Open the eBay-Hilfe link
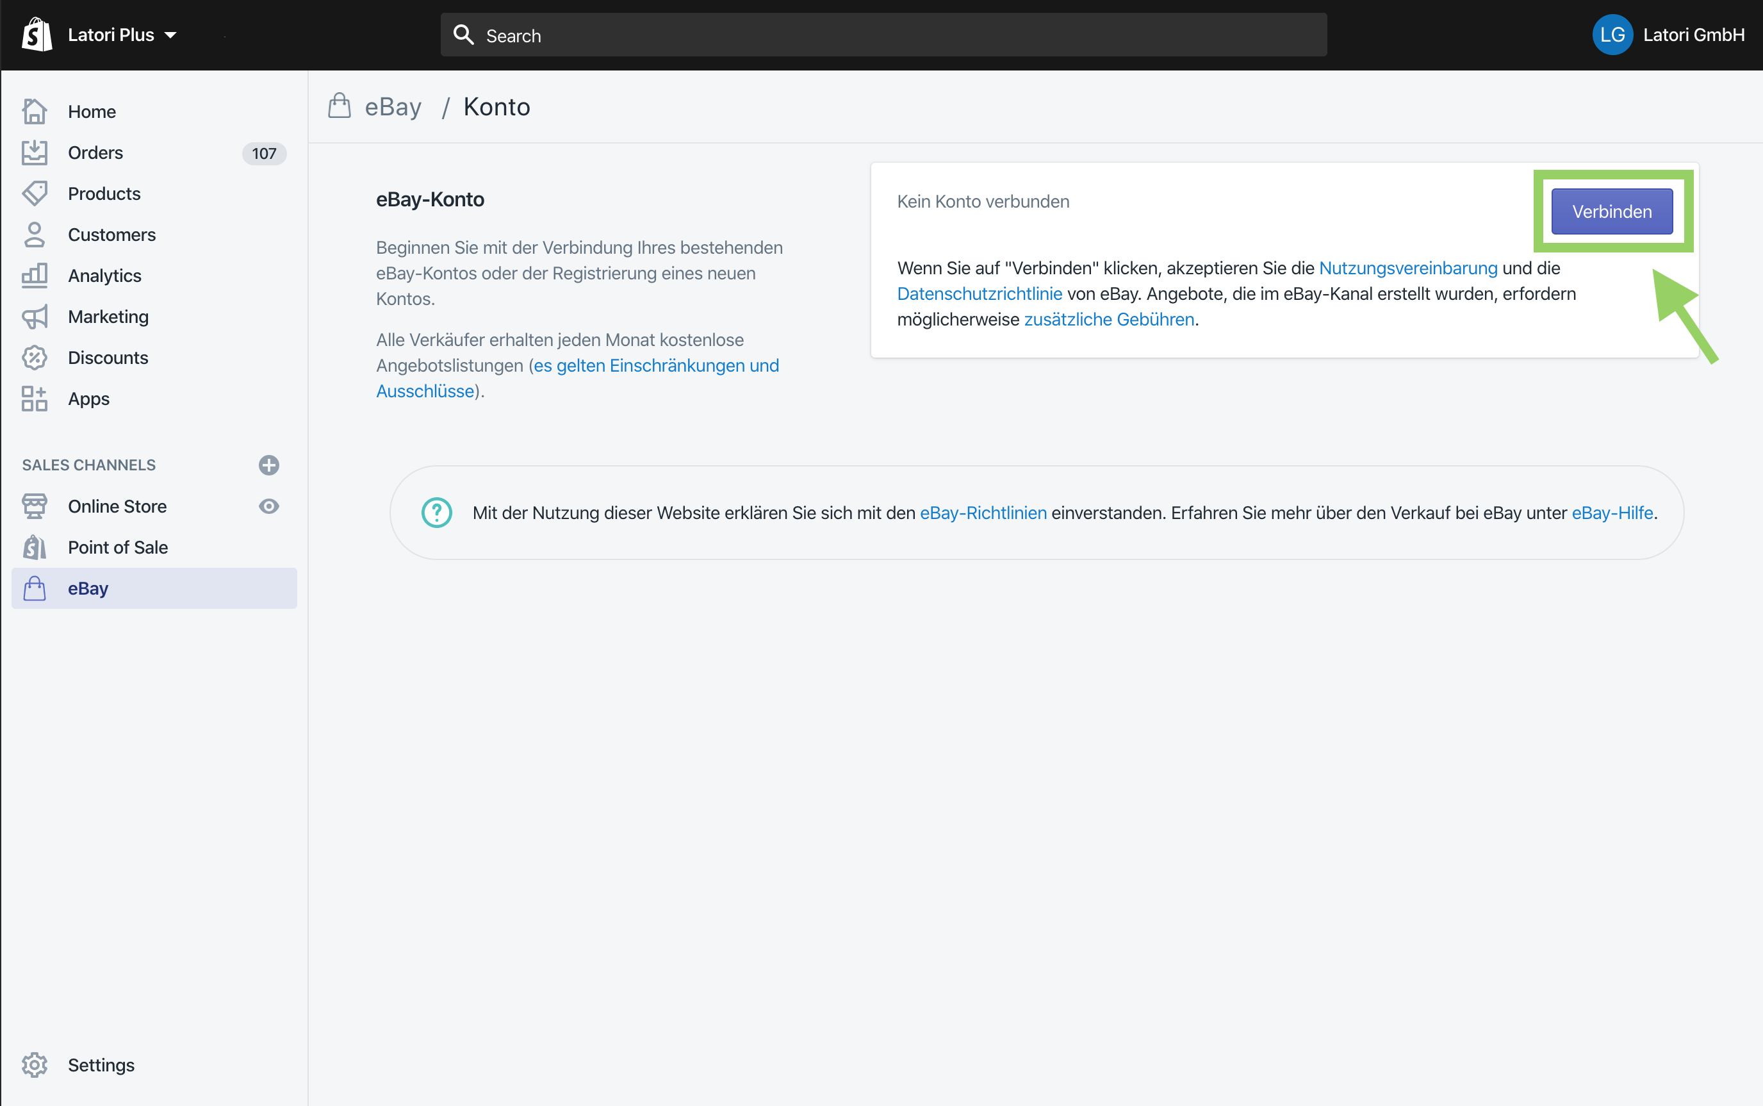The width and height of the screenshot is (1763, 1106). pyautogui.click(x=1612, y=513)
